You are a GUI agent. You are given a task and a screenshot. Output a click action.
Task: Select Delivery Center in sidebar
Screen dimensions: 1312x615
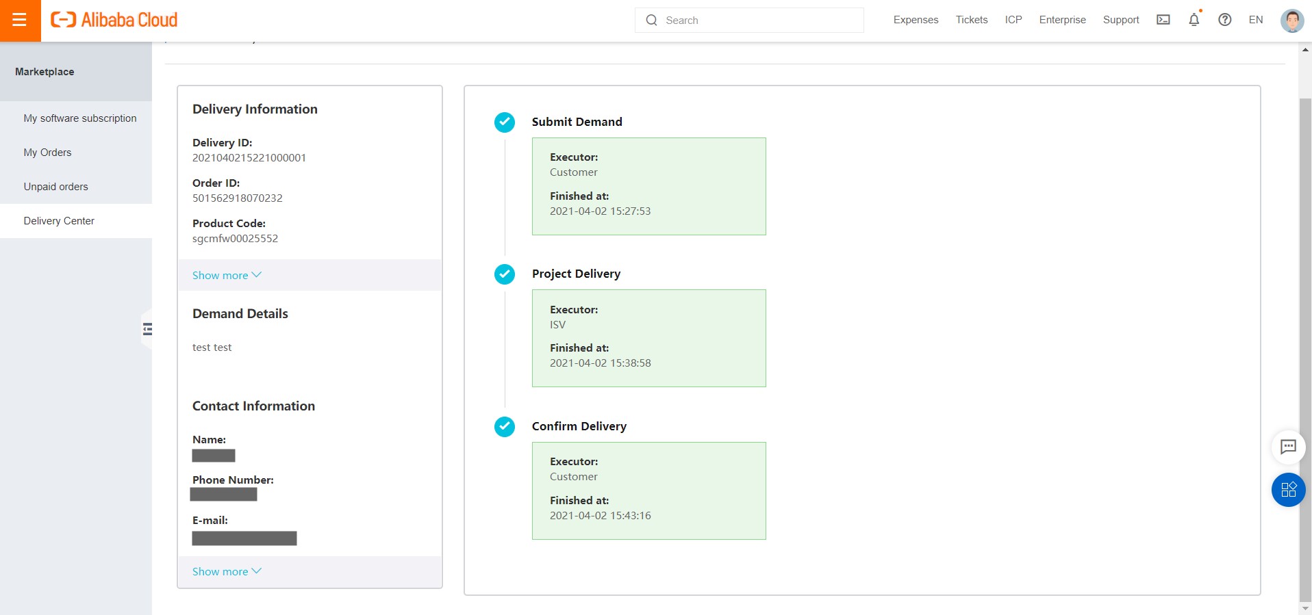point(59,221)
